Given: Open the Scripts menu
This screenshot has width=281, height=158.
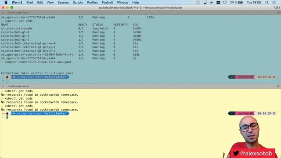Looking at the screenshot, I should (x=78, y=3).
